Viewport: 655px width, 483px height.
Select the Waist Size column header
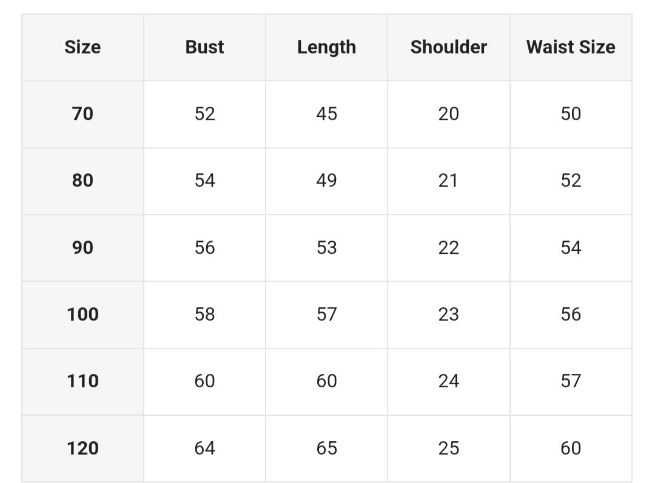[x=571, y=47]
